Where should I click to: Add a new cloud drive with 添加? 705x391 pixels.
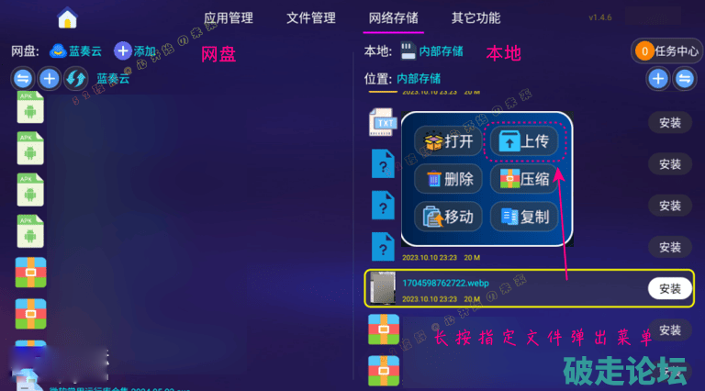[134, 50]
